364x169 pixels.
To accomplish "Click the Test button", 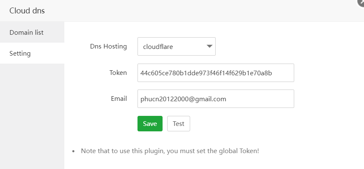I will click(x=178, y=124).
